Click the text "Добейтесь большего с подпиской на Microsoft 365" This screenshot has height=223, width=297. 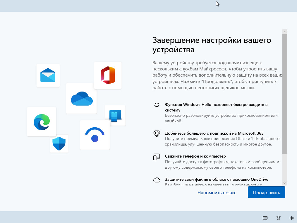coord(214,133)
